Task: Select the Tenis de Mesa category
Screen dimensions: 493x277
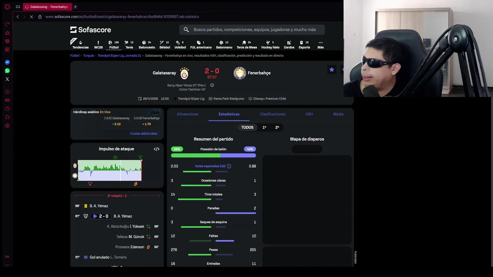Action: (x=246, y=45)
